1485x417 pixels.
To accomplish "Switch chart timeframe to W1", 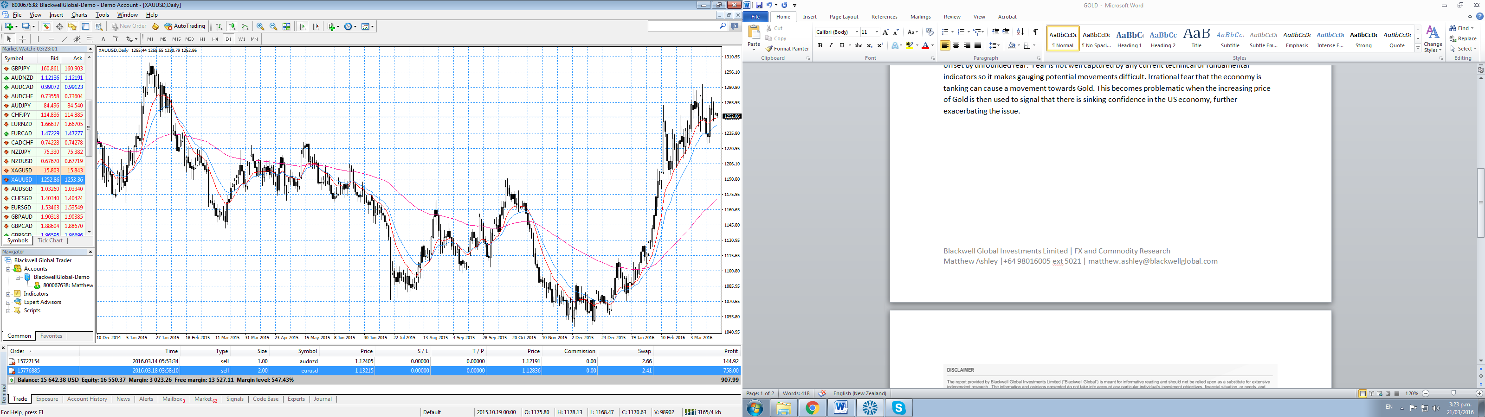I will tap(241, 39).
